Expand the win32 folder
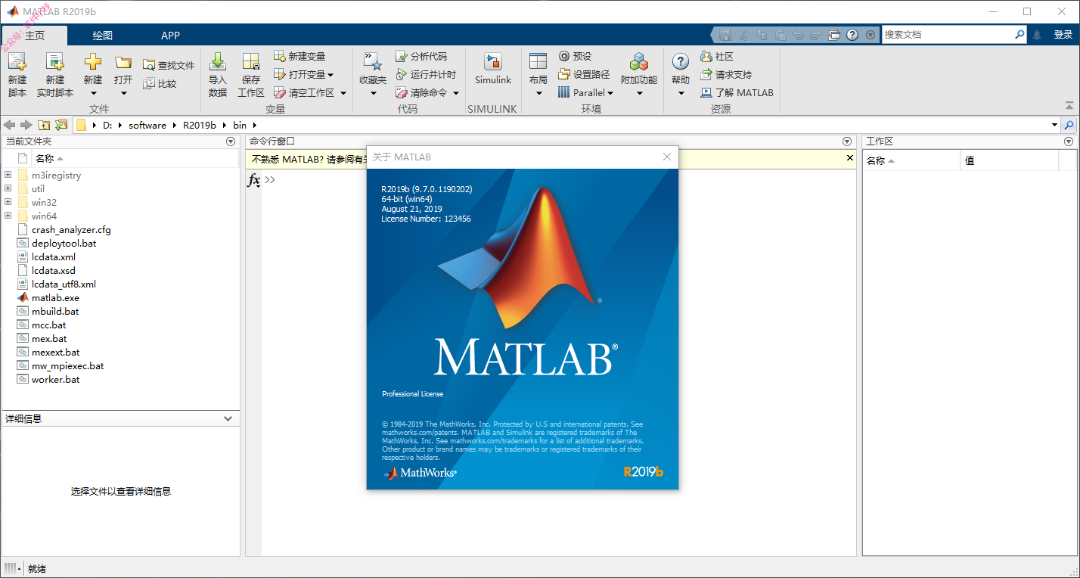 coord(8,203)
